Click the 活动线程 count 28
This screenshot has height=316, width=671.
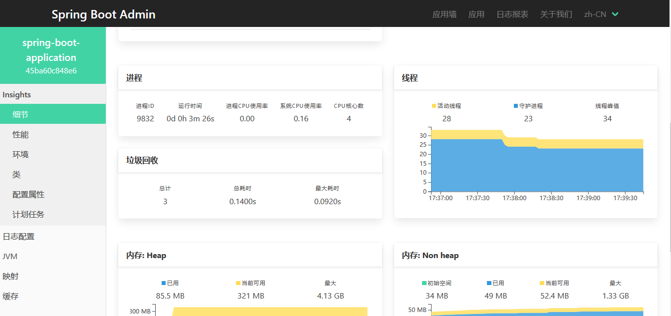(x=447, y=119)
